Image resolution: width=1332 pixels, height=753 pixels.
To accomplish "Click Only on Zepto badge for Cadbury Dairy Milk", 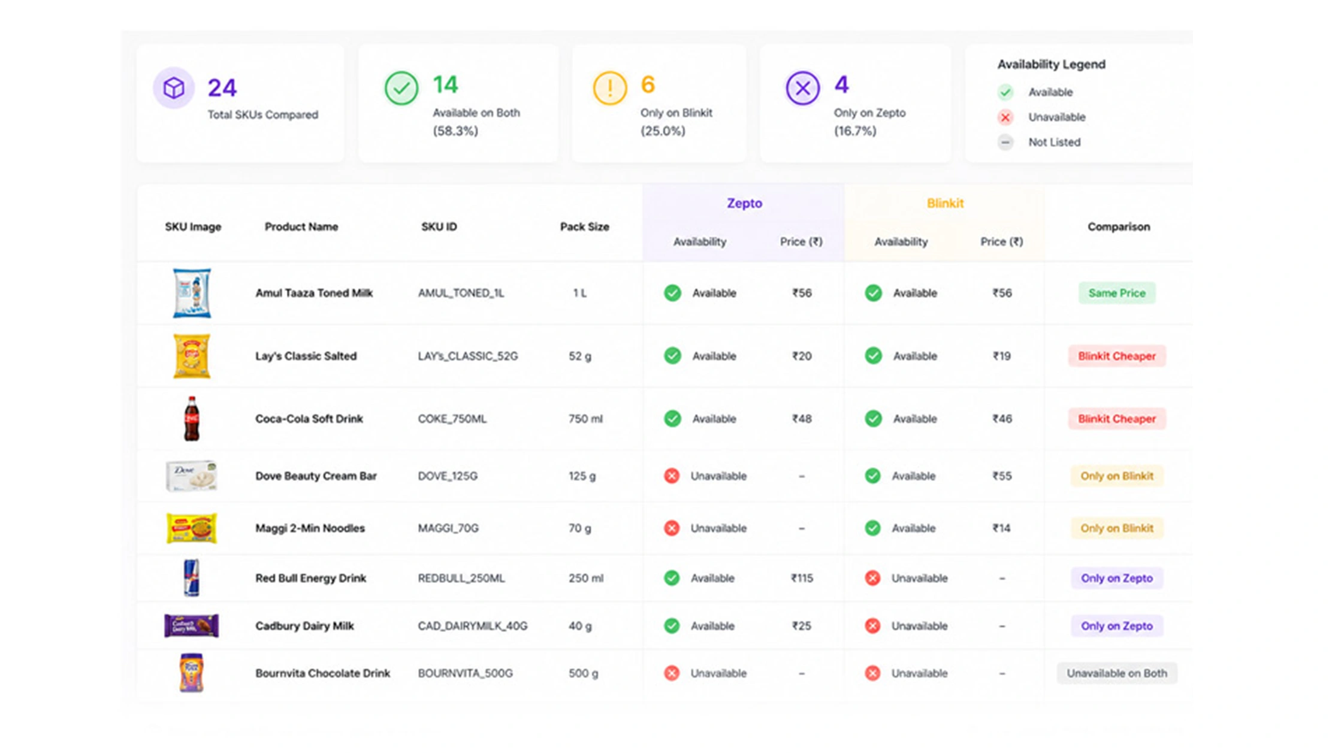I will pos(1117,626).
